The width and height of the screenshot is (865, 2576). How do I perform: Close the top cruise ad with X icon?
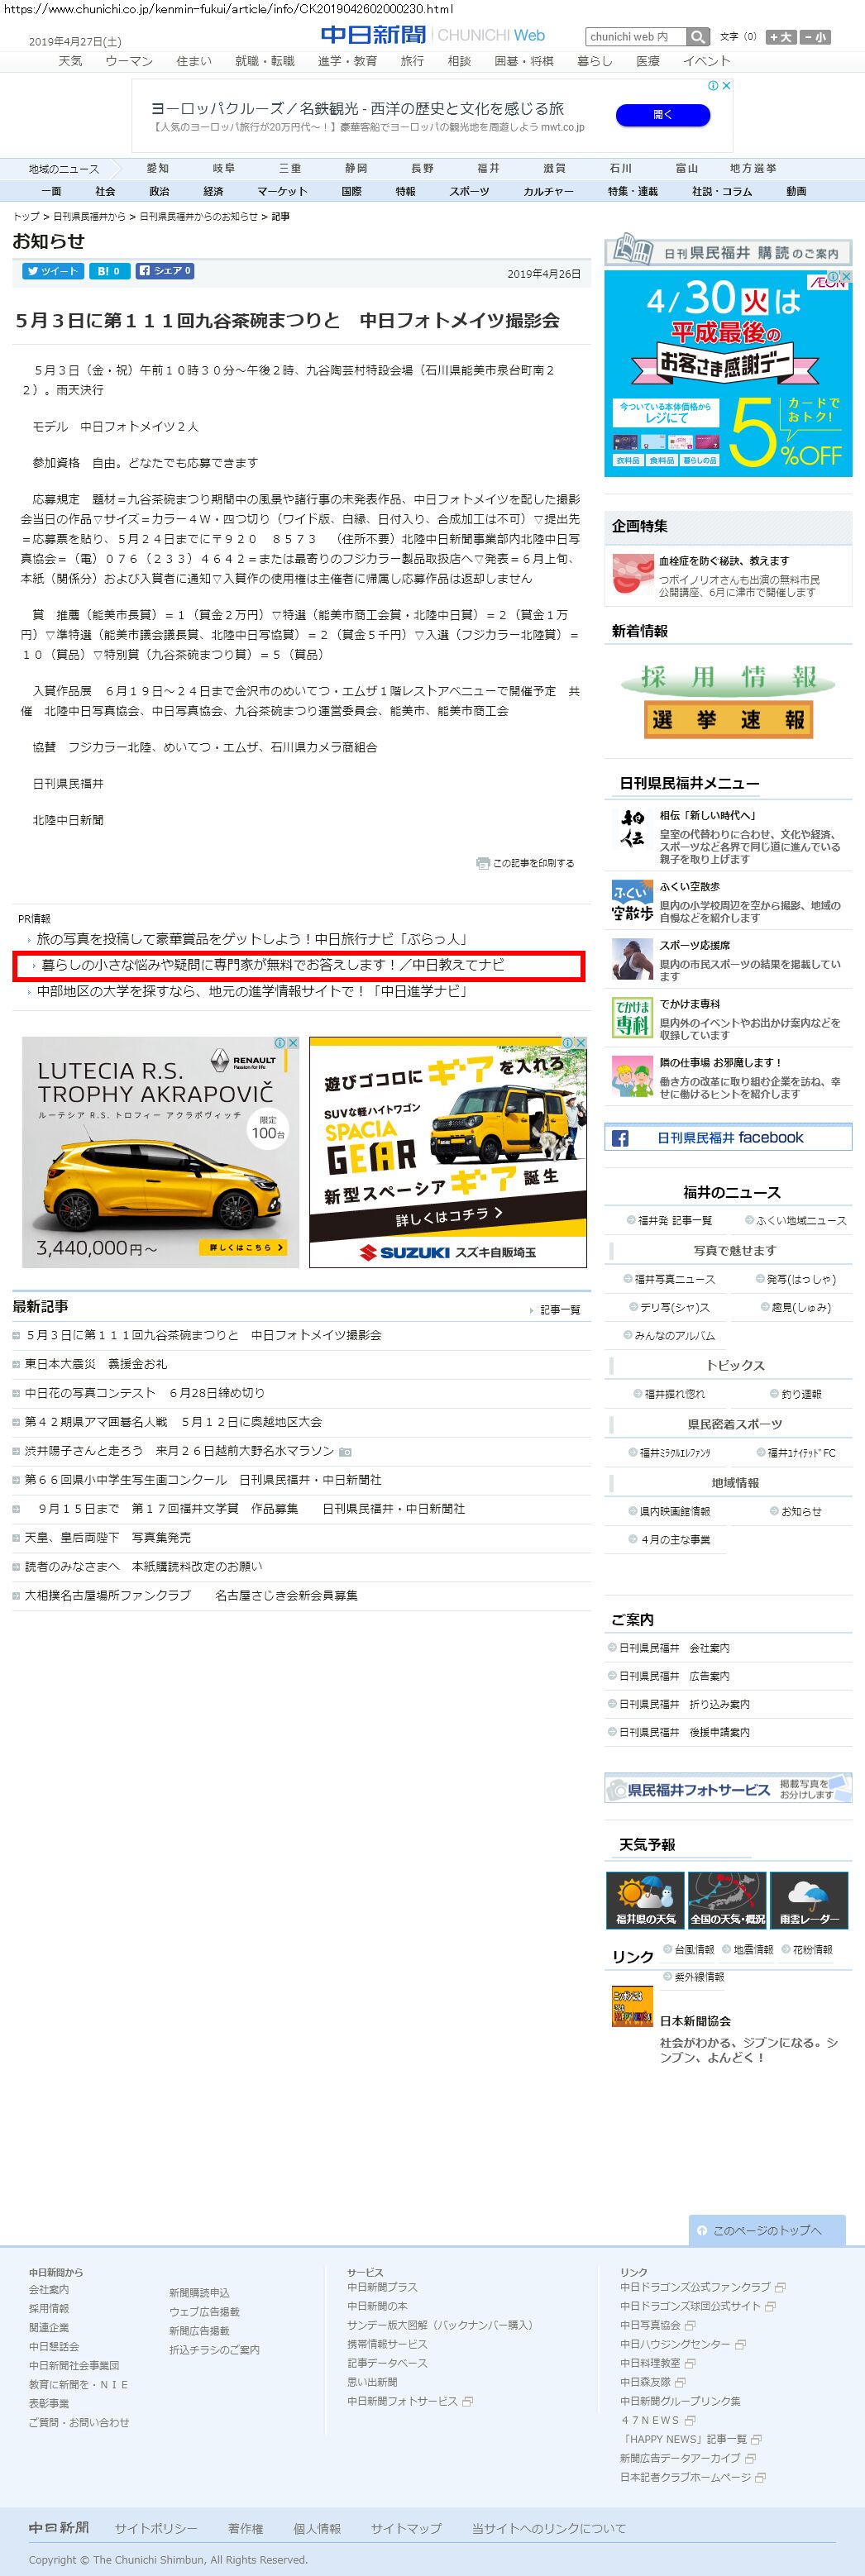pyautogui.click(x=727, y=86)
